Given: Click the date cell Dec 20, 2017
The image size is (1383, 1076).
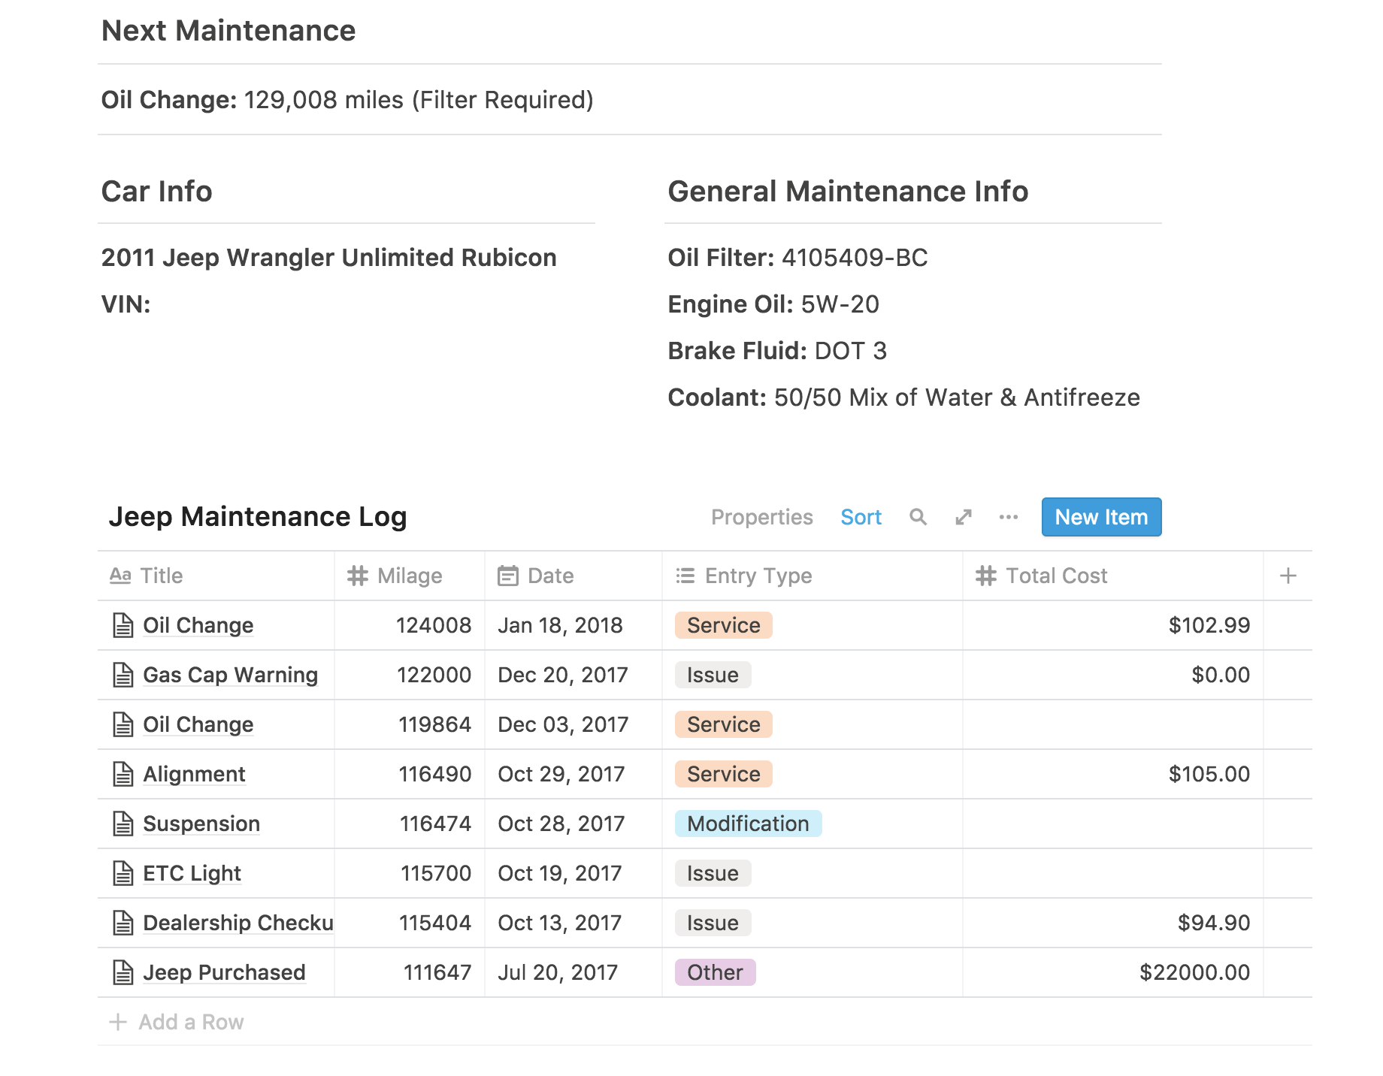Looking at the screenshot, I should (573, 675).
